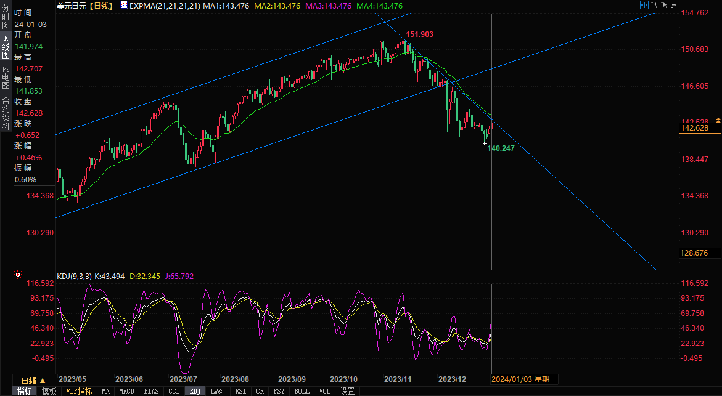Click the orange price alert marker icon

(x=718, y=119)
